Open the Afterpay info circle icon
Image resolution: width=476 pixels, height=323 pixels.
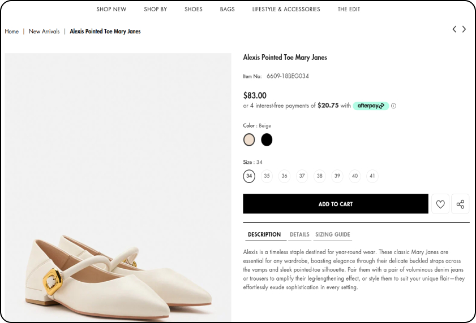tap(393, 106)
